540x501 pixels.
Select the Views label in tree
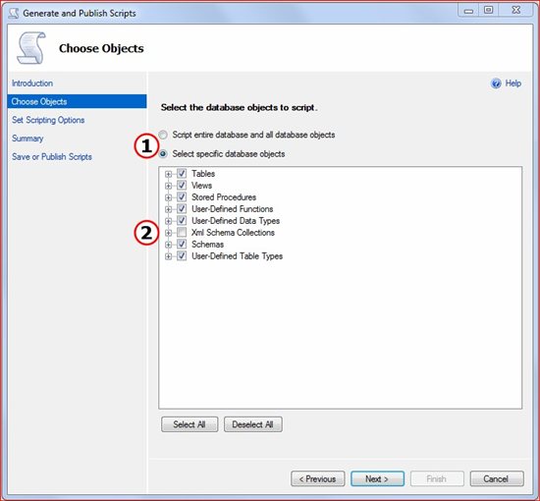tap(201, 186)
